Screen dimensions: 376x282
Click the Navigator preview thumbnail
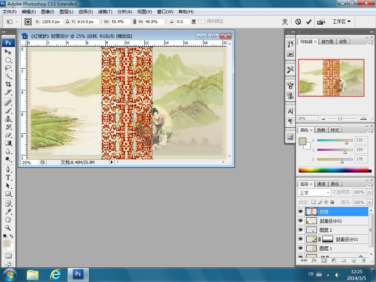click(x=331, y=78)
